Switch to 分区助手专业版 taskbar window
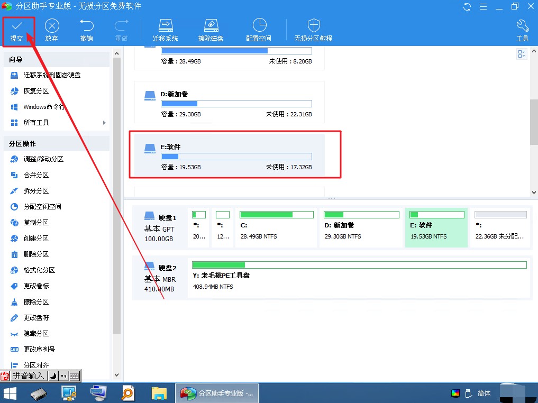538x403 pixels. (217, 393)
